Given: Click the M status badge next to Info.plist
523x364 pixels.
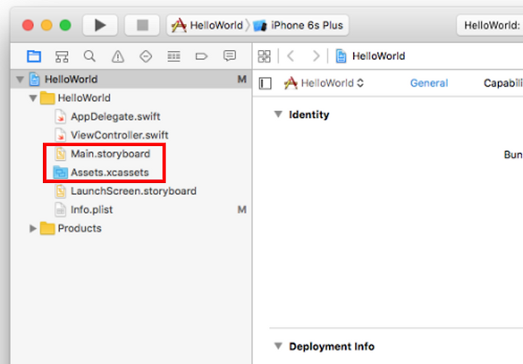Looking at the screenshot, I should (x=242, y=209).
